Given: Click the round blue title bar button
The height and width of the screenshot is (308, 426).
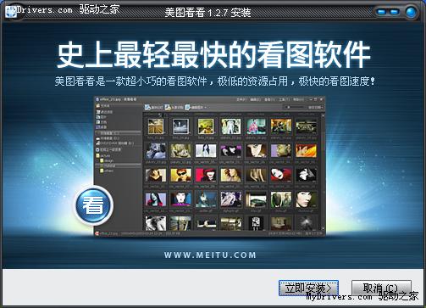Looking at the screenshot, I should 411,12.
